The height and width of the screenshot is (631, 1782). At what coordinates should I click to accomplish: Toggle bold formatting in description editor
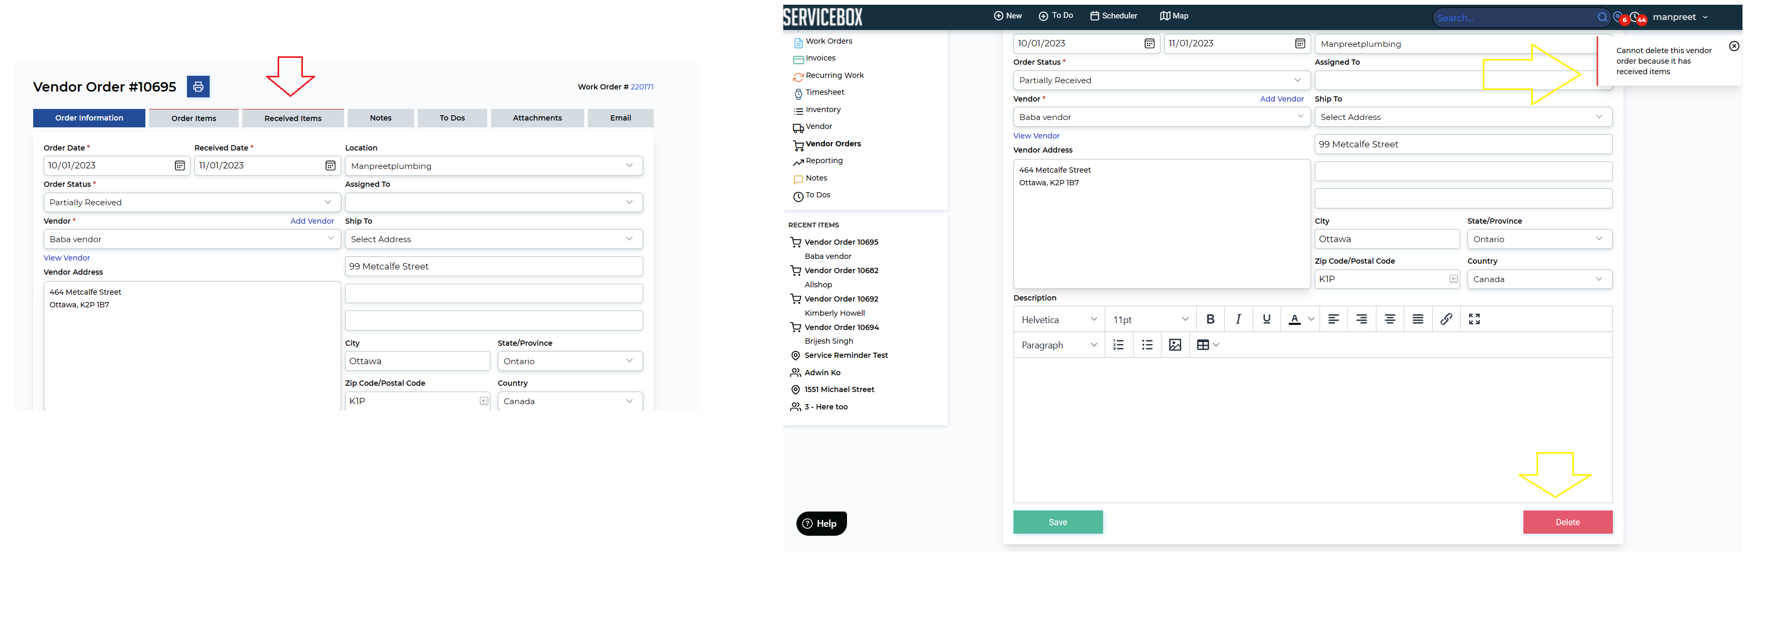1210,319
